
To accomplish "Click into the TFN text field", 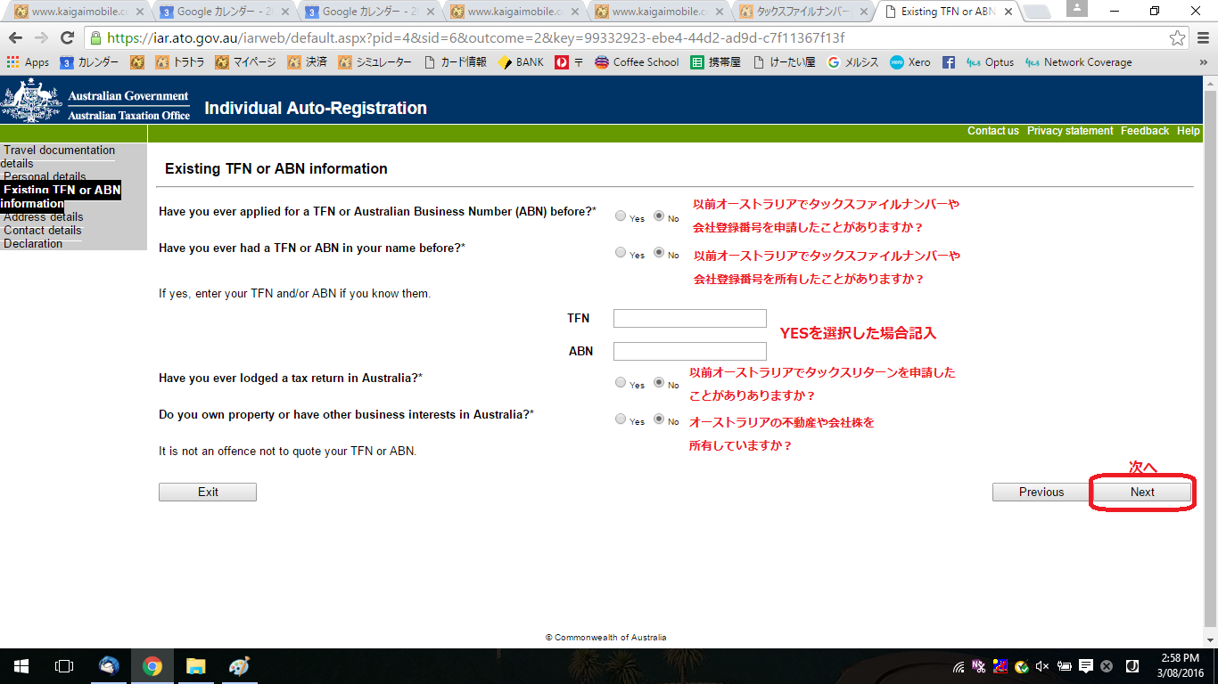I will click(x=689, y=318).
